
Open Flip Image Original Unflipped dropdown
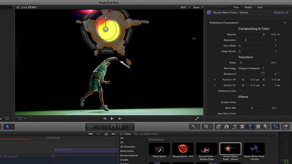(x=251, y=68)
